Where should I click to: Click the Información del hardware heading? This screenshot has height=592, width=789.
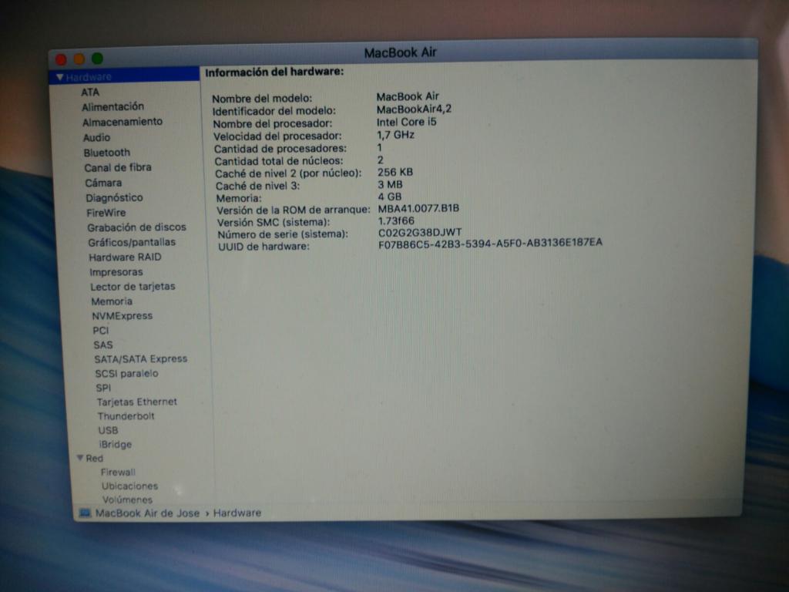point(274,72)
